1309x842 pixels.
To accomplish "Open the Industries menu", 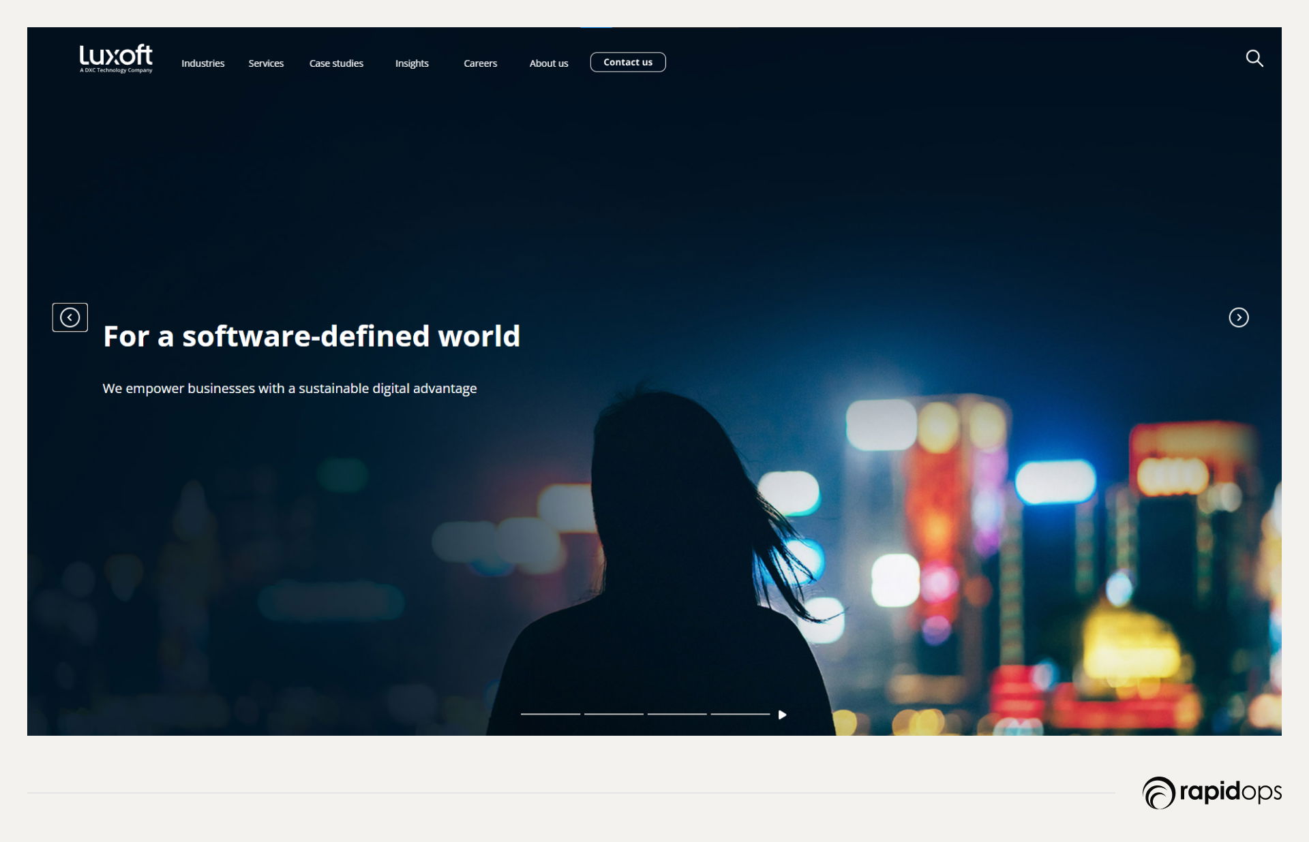I will (x=202, y=63).
